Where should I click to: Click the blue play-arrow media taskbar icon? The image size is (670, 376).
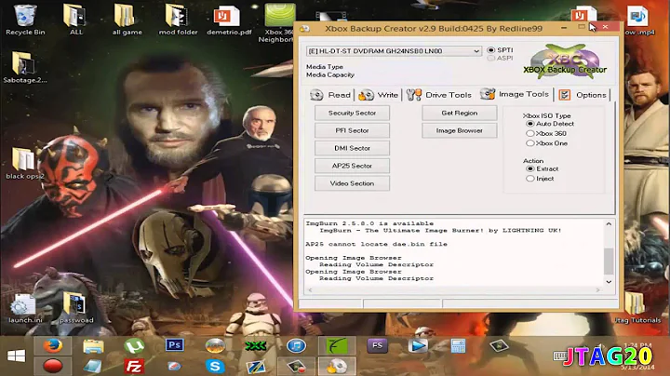tap(418, 345)
